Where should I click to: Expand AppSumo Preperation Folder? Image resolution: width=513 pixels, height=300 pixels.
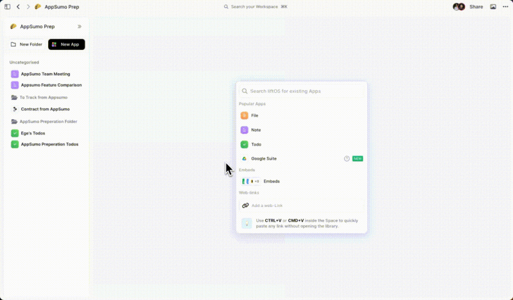coord(44,122)
